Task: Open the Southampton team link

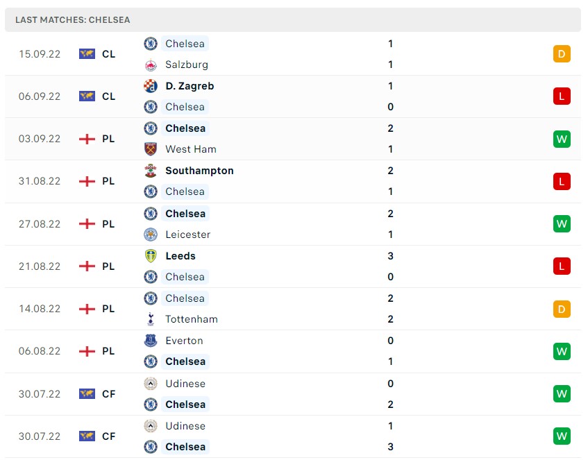Action: coord(199,171)
